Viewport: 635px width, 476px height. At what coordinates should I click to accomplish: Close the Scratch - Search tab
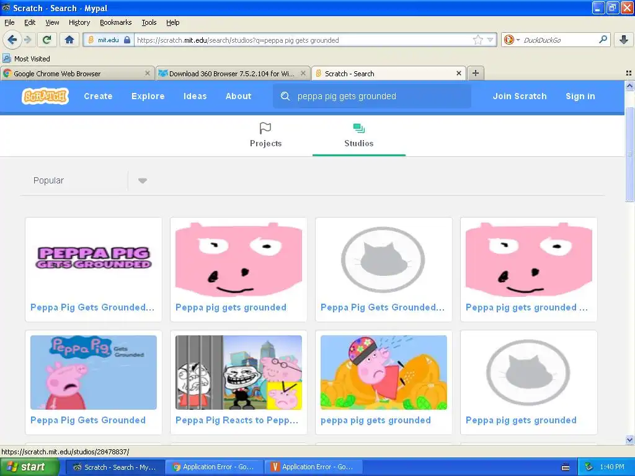459,73
